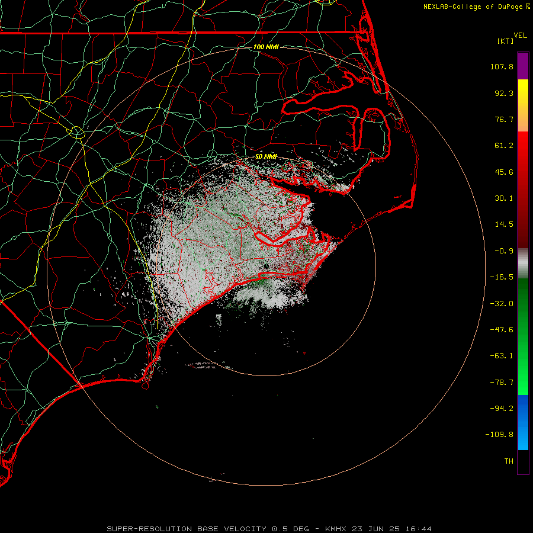Screen dimensions: 533x533
Task: Click the [KT] units label
Action: pos(506,41)
